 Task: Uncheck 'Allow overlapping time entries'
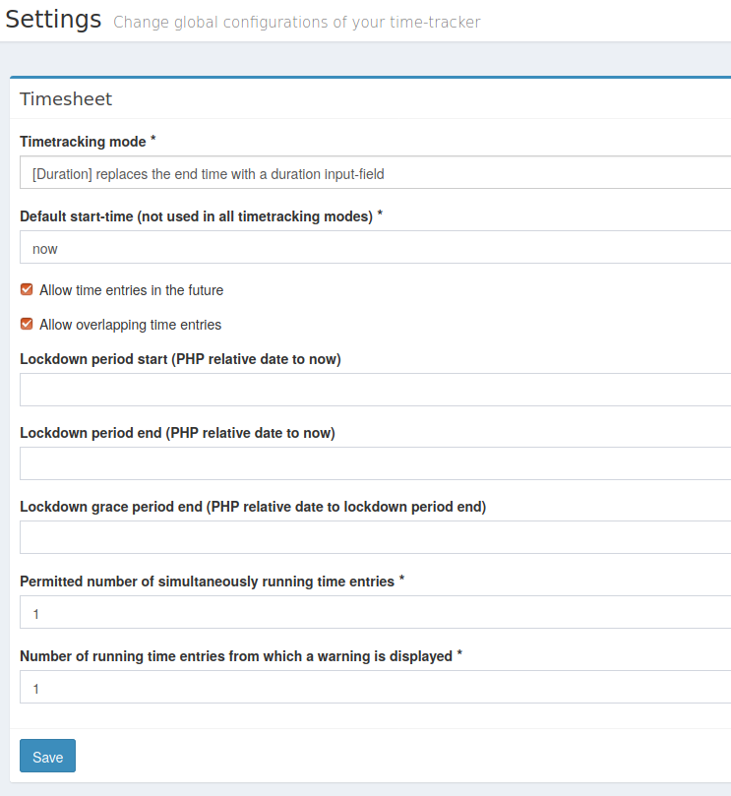pyautogui.click(x=26, y=324)
